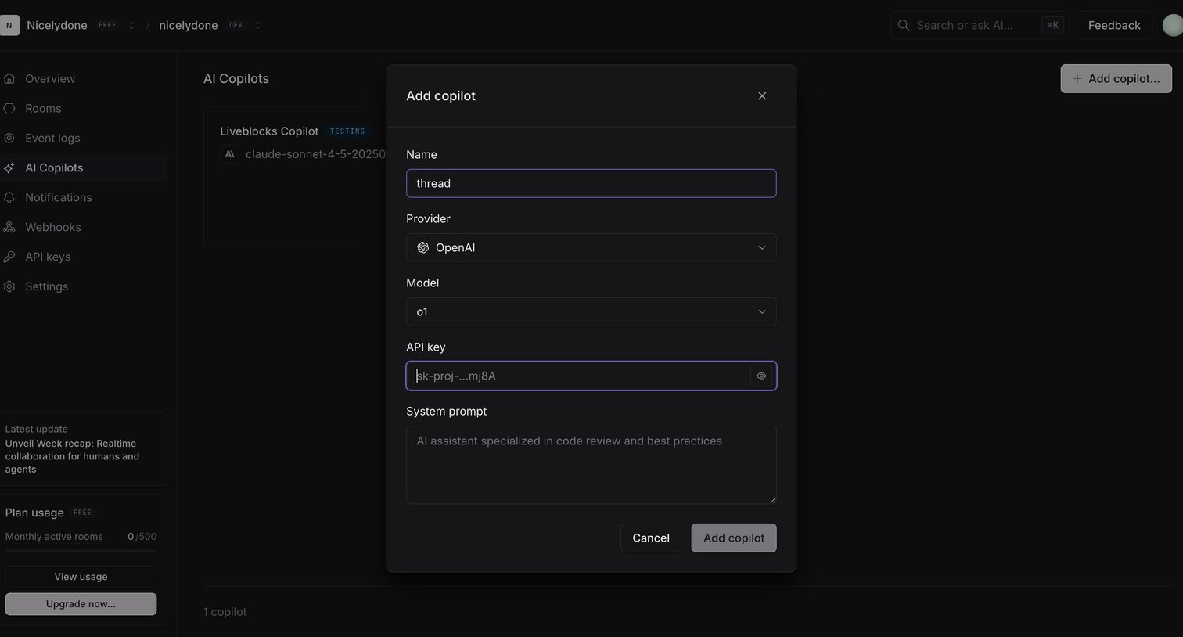Toggle API key visibility eye icon

tap(761, 376)
